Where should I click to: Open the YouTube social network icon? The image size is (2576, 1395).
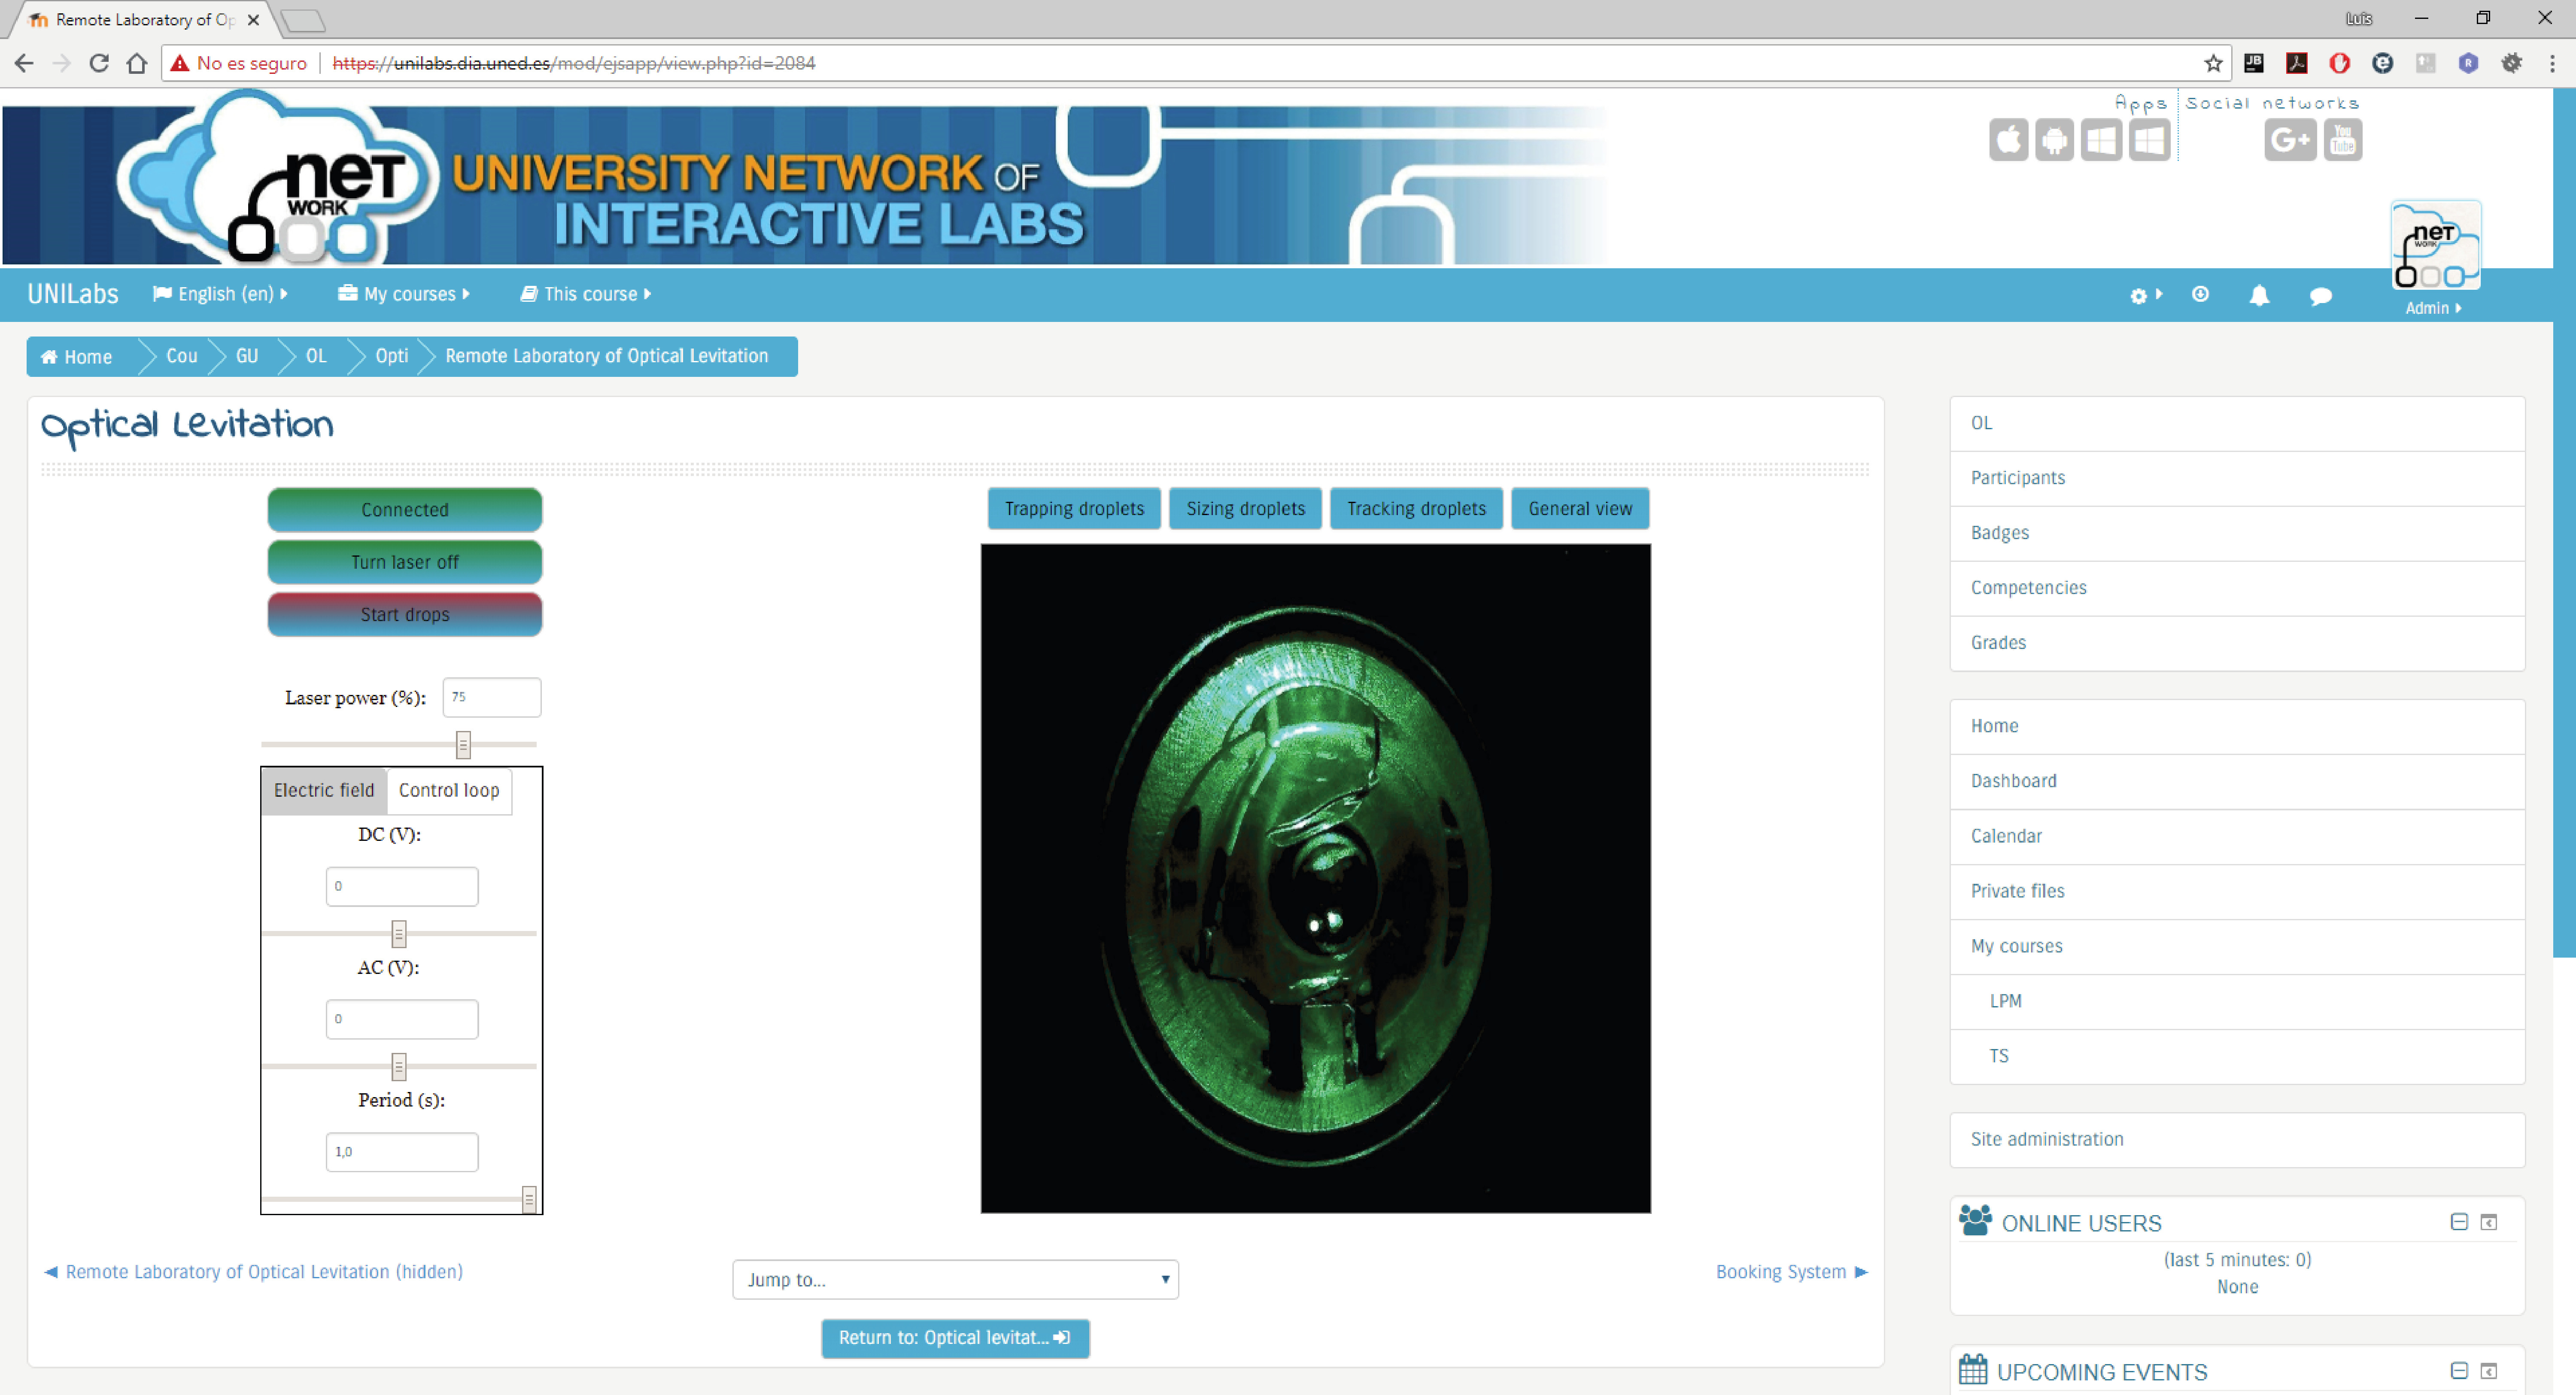tap(2342, 140)
